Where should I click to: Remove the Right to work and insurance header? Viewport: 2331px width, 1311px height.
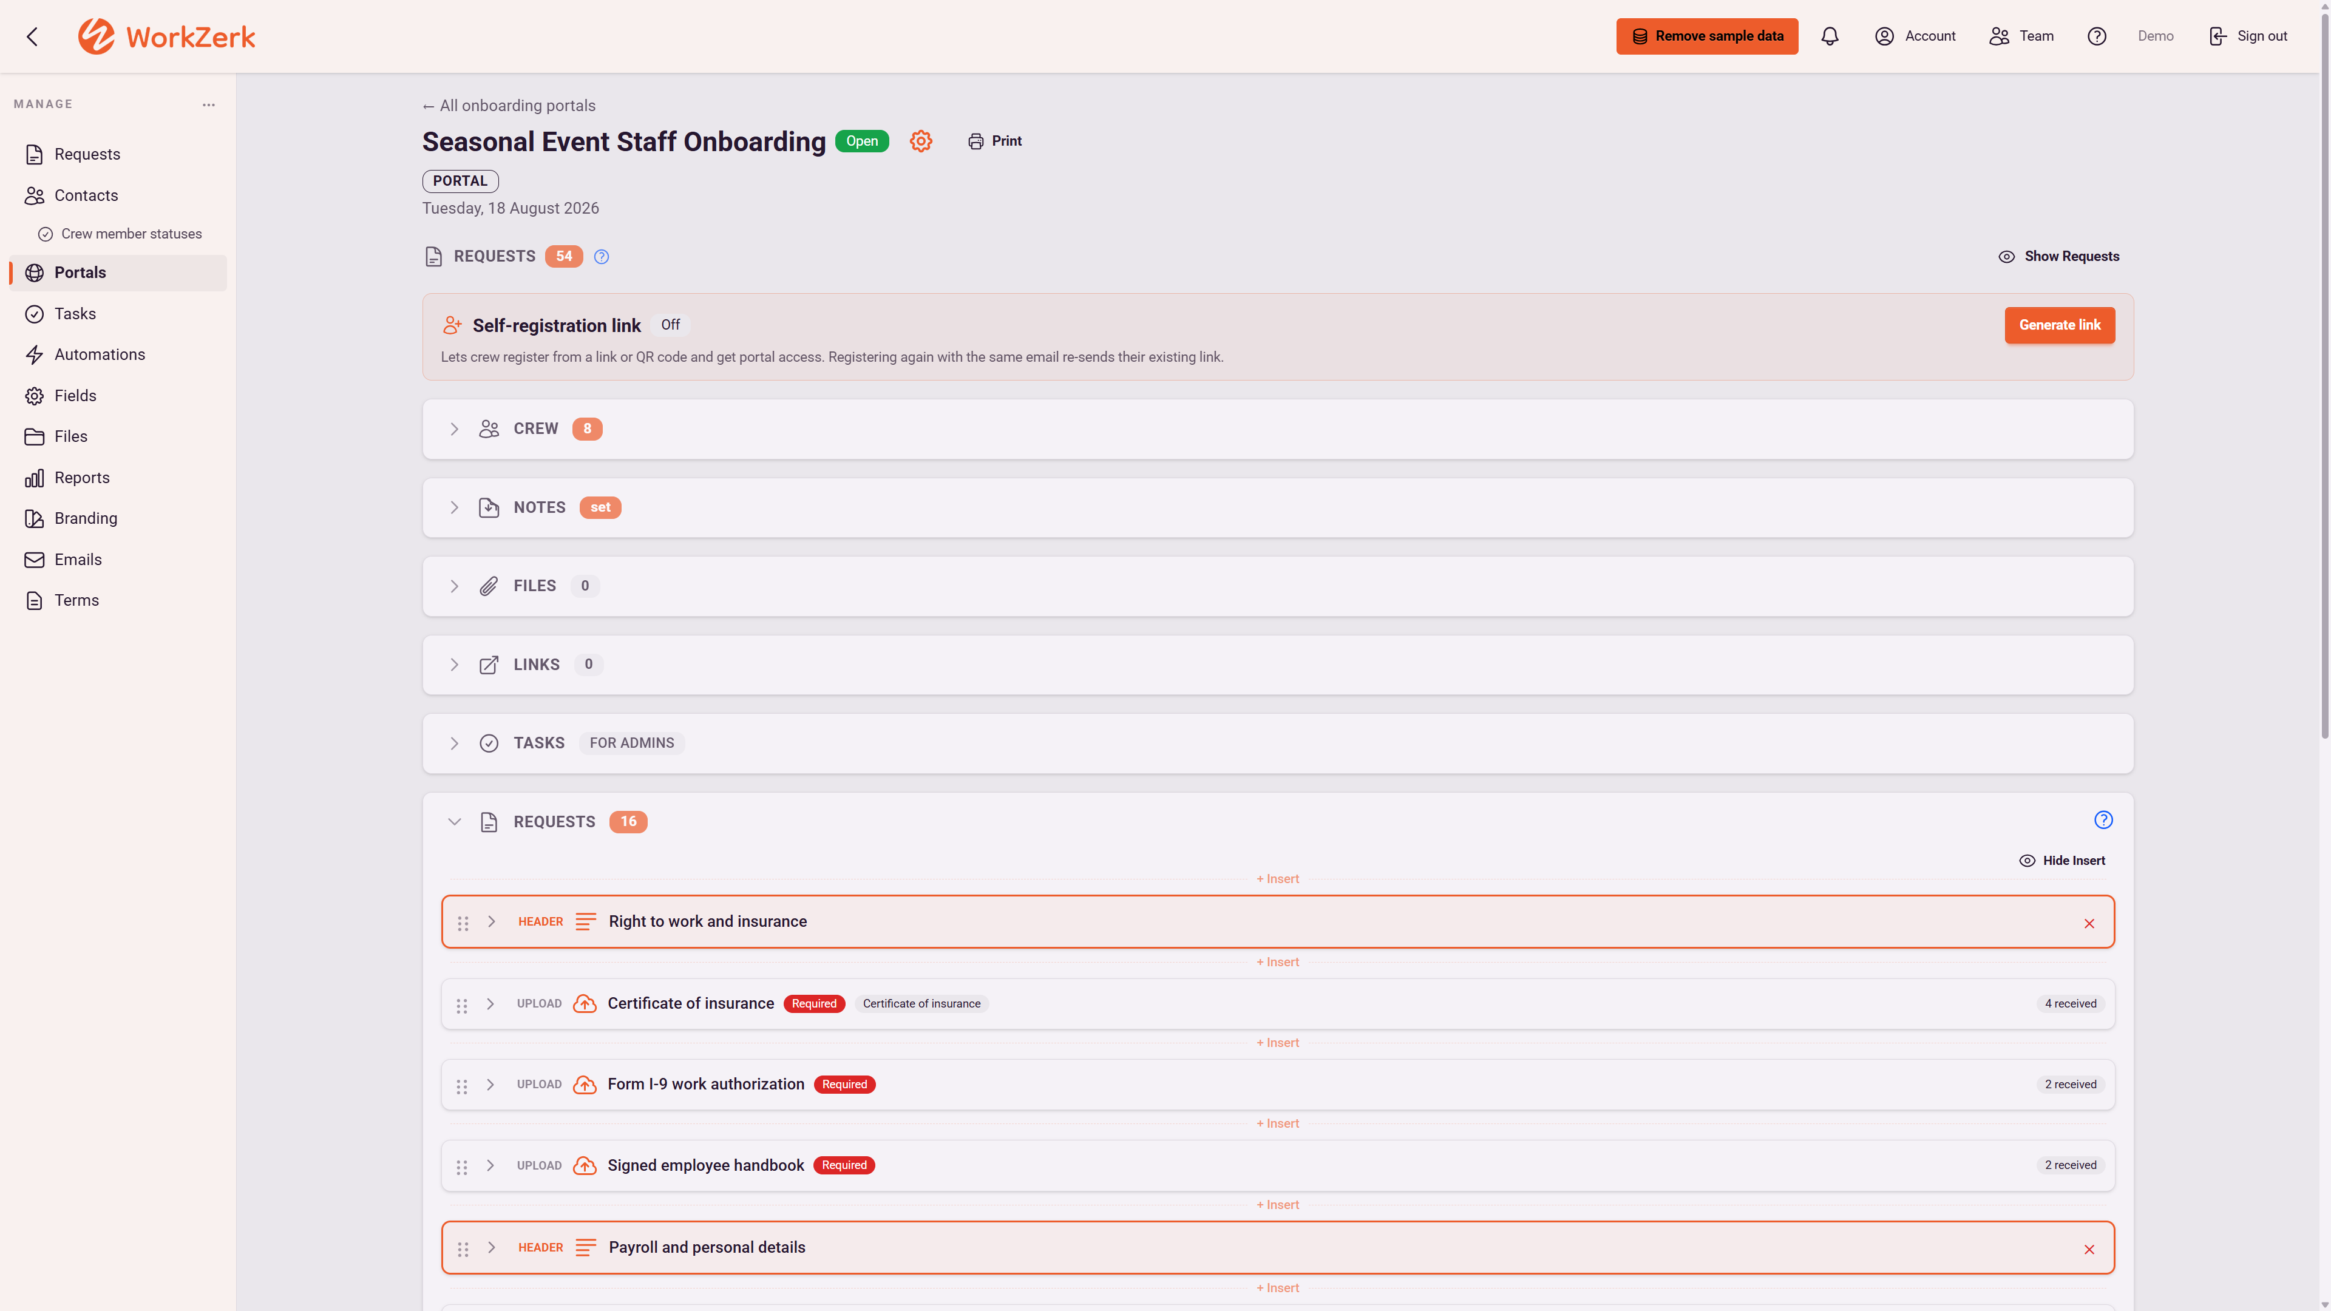[x=2088, y=923]
